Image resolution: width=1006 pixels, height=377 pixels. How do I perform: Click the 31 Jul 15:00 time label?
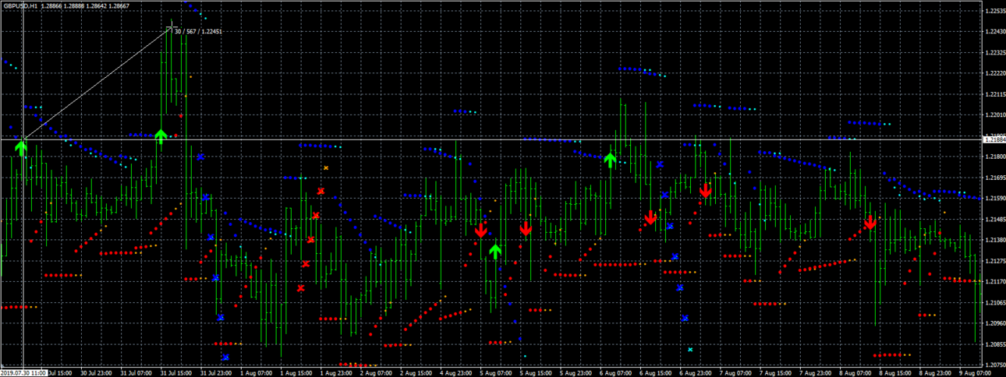177,373
